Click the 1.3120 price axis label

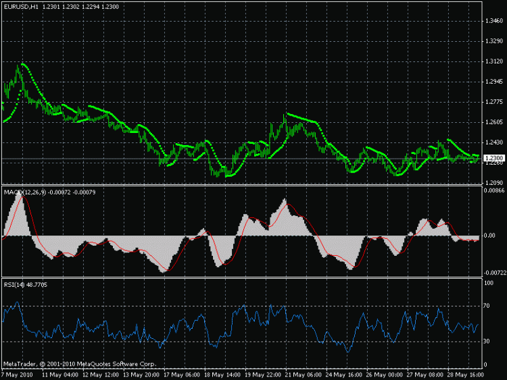pos(494,61)
